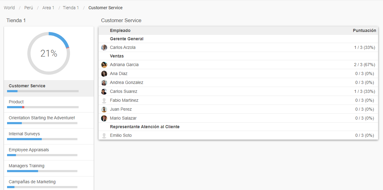Click the 21% circular progress chart

(49, 53)
